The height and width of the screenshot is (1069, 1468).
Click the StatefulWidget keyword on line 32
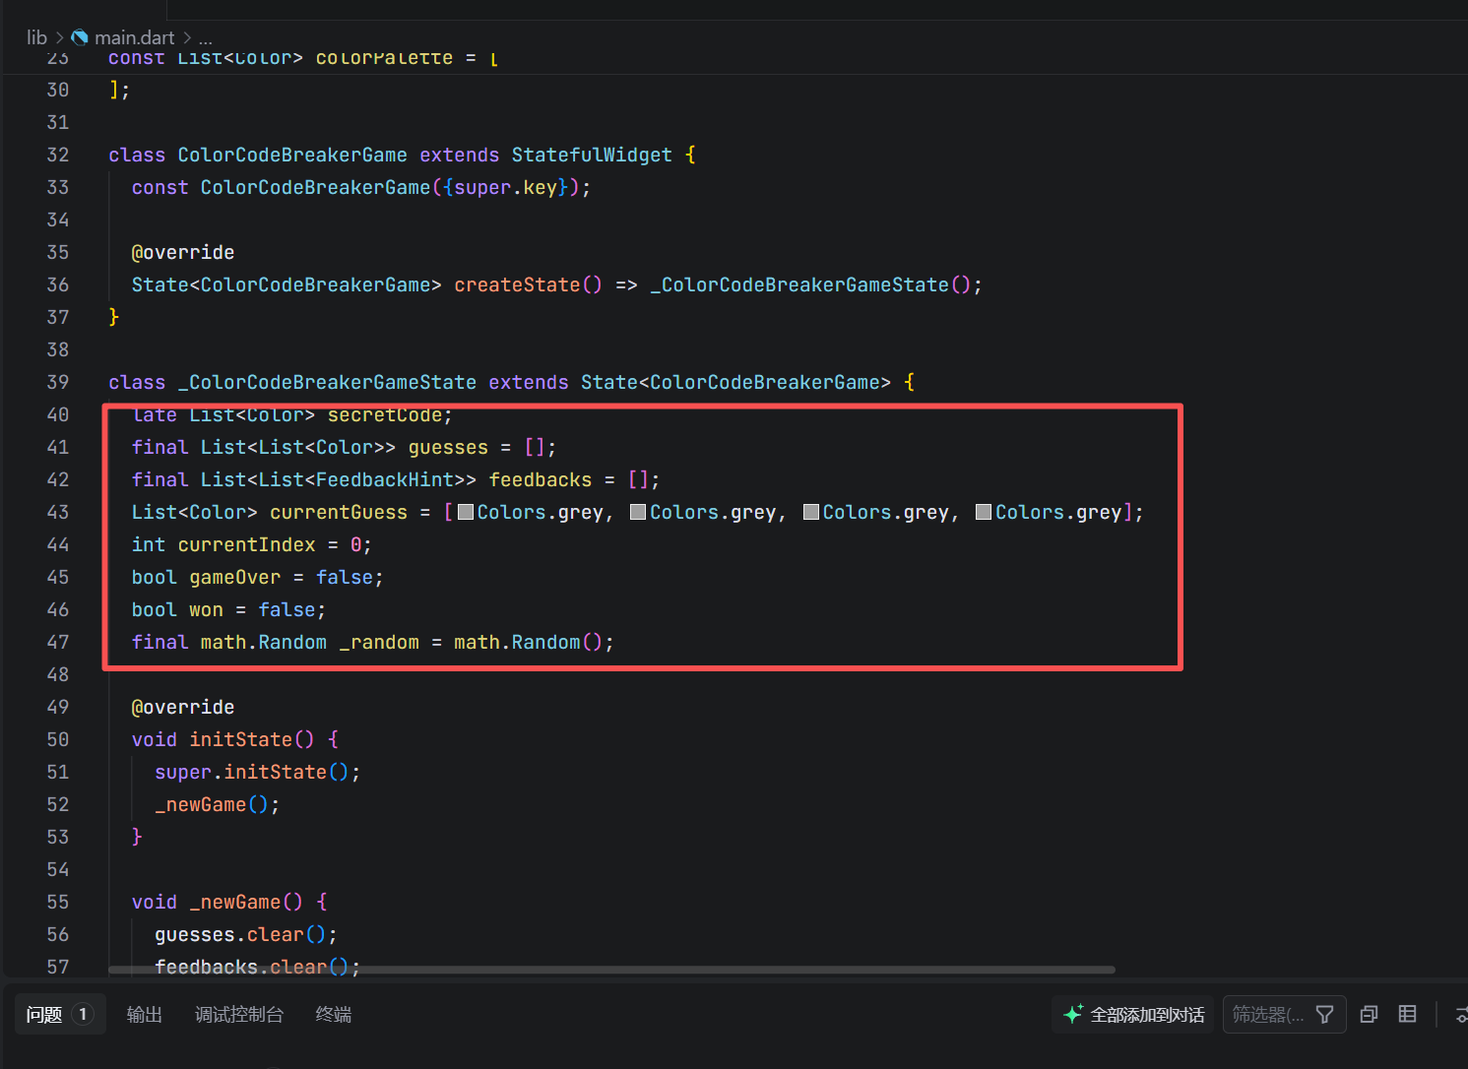coord(592,155)
